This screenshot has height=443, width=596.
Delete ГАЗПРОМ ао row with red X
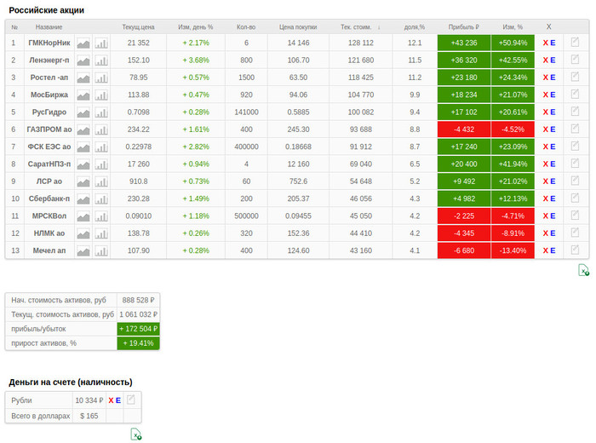click(x=545, y=129)
